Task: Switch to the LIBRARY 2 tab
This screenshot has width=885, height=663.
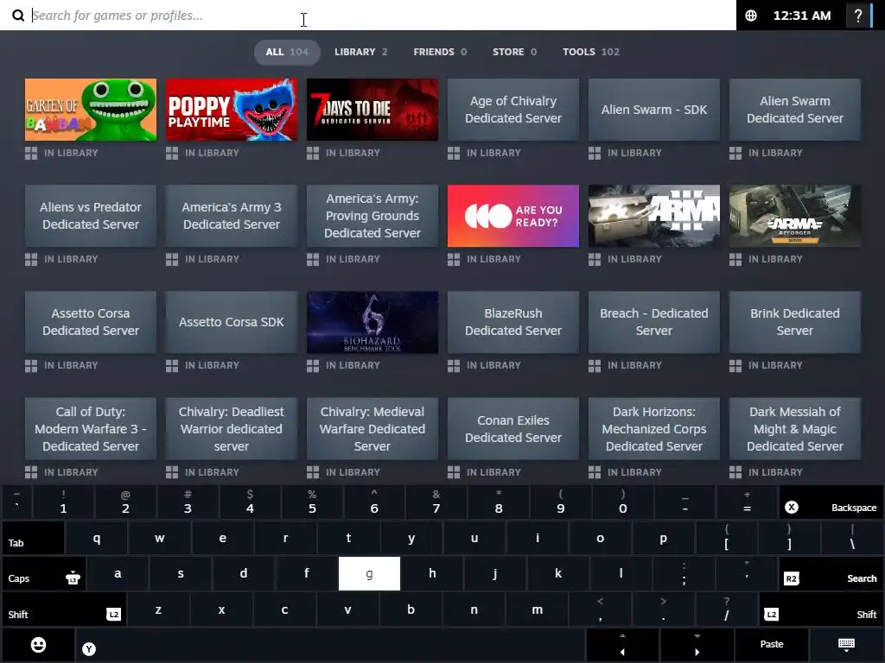Action: [x=360, y=52]
